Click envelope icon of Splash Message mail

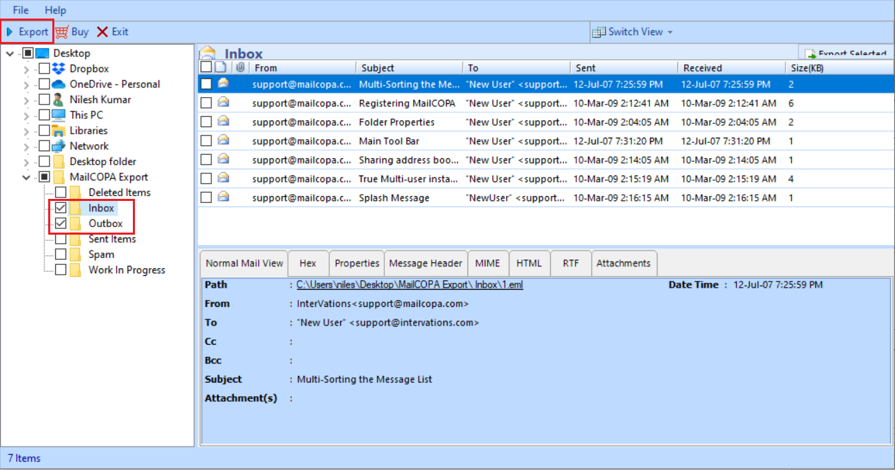223,197
